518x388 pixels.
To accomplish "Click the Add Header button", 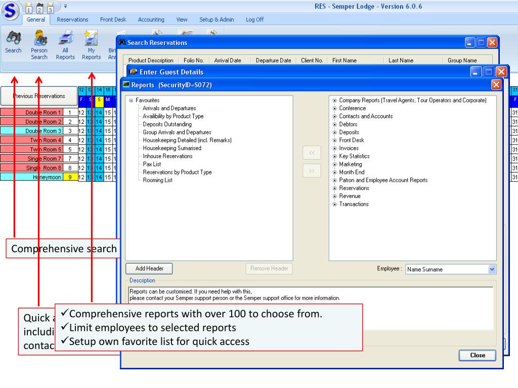I will pyautogui.click(x=149, y=268).
